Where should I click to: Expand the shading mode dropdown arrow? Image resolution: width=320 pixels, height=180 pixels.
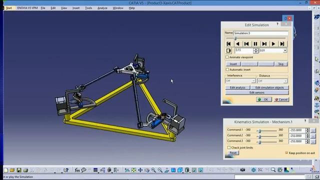click(x=190, y=172)
